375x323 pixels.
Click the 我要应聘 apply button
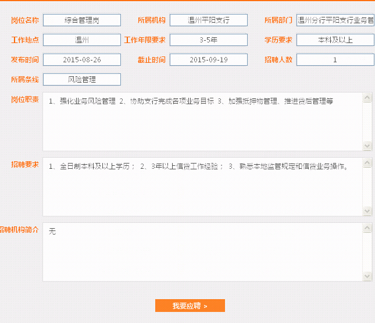190,306
